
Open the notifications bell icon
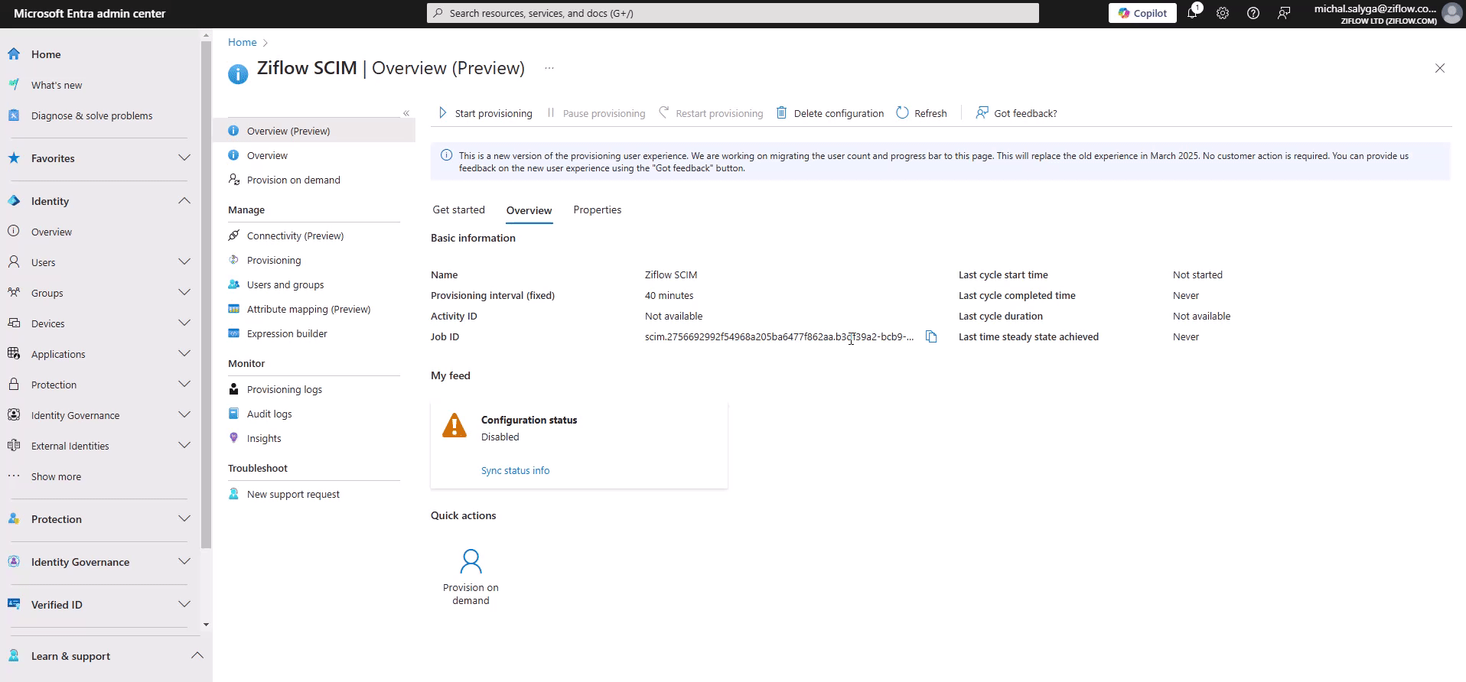[1192, 13]
